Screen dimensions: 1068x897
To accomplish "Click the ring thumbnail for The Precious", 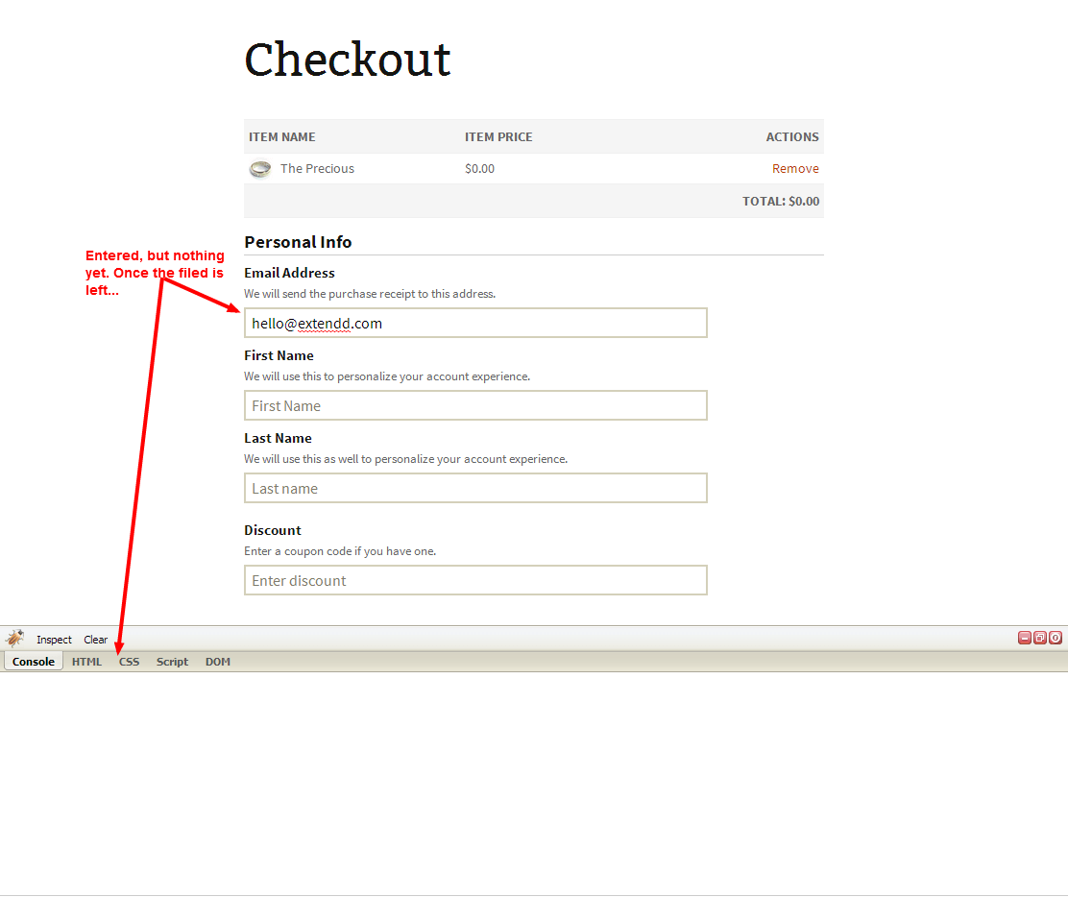I will click(260, 169).
